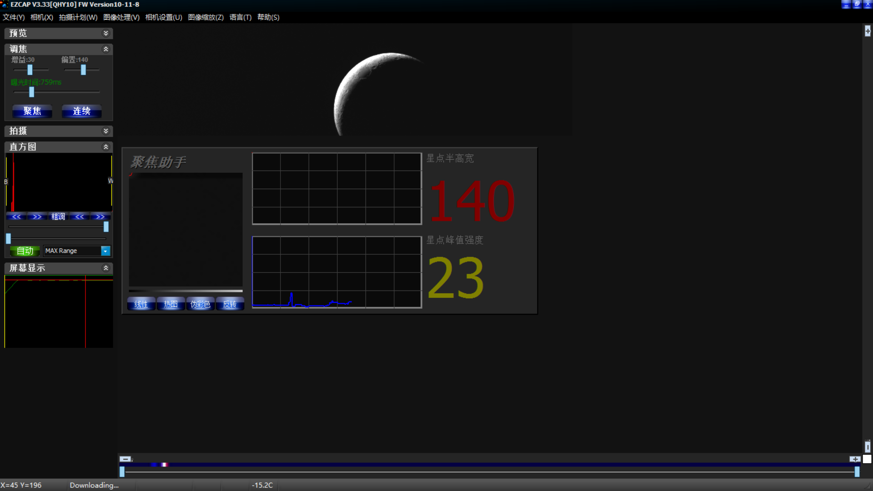Open the 帮助(S) menu
873x491 pixels.
(268, 17)
